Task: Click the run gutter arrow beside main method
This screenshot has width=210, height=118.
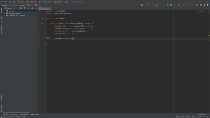Action: pyautogui.click(x=42, y=24)
